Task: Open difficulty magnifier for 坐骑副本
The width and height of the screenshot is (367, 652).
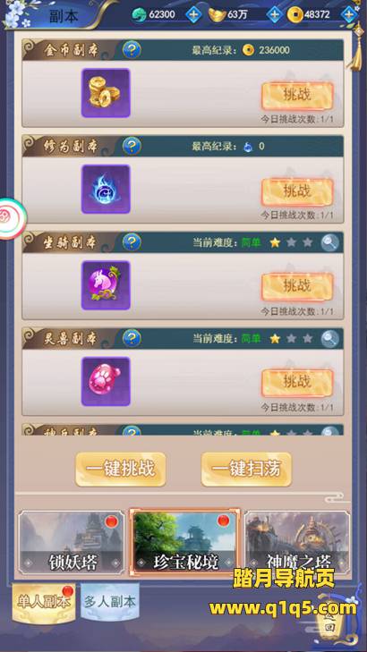Action: coord(329,243)
